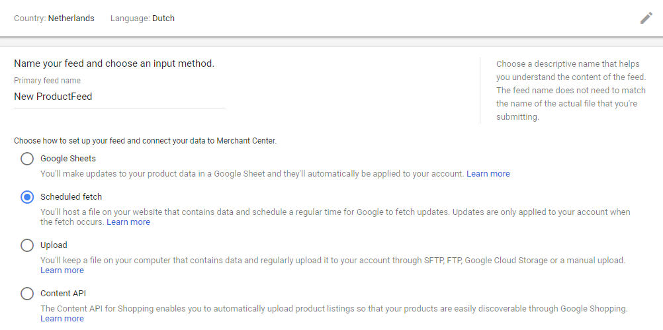This screenshot has height=330, width=663.
Task: Select the Upload radio button
Action: point(27,245)
